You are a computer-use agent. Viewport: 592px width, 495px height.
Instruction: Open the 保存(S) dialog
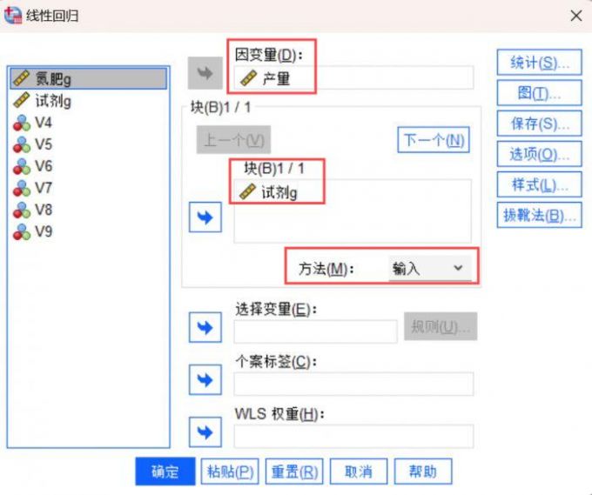[539, 124]
